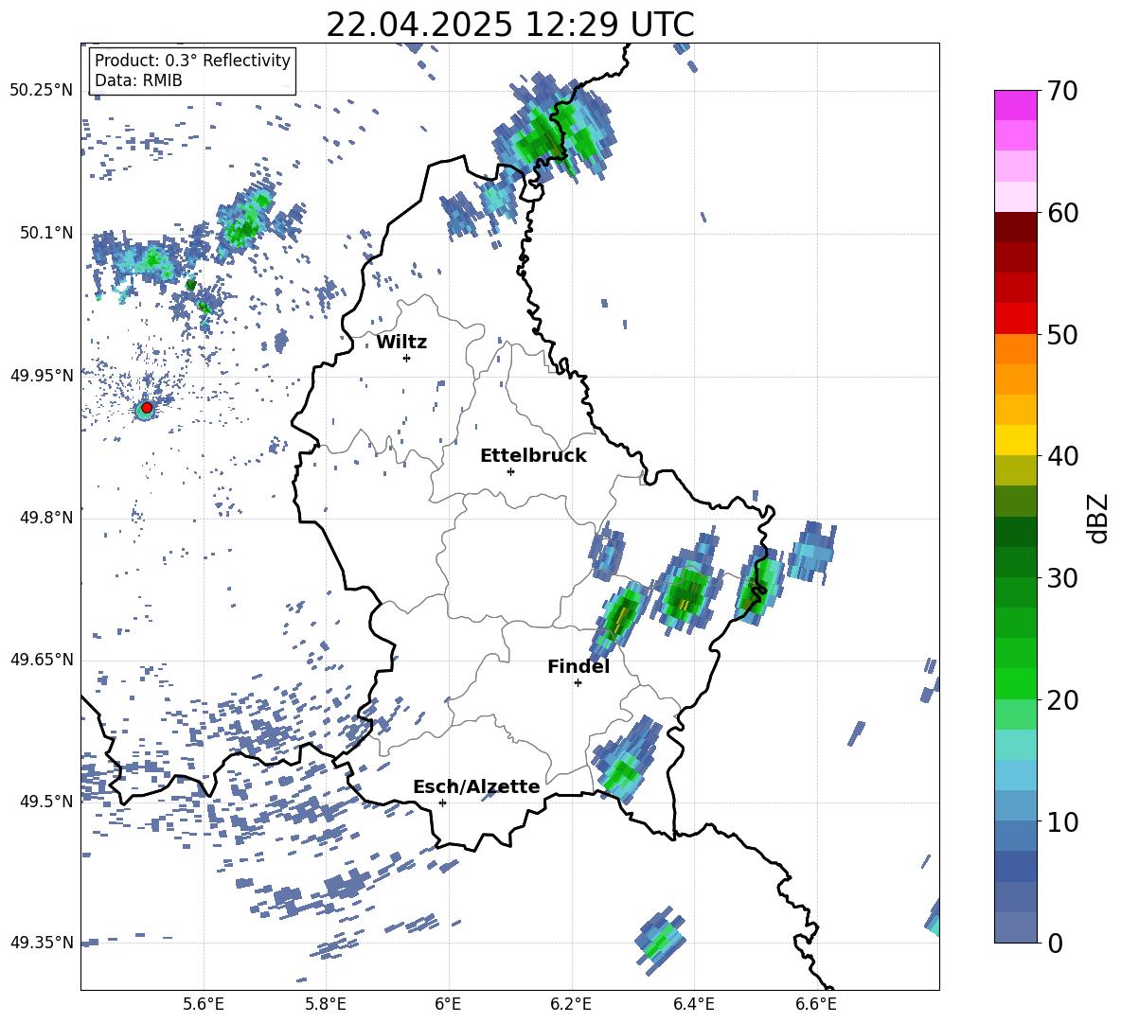This screenshot has width=1121, height=1023.
Task: Click the yellow swatch just above 40
Action: pos(1015,441)
